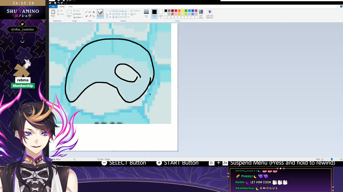Pick the red color swatch
343x192 pixels.
point(176,11)
